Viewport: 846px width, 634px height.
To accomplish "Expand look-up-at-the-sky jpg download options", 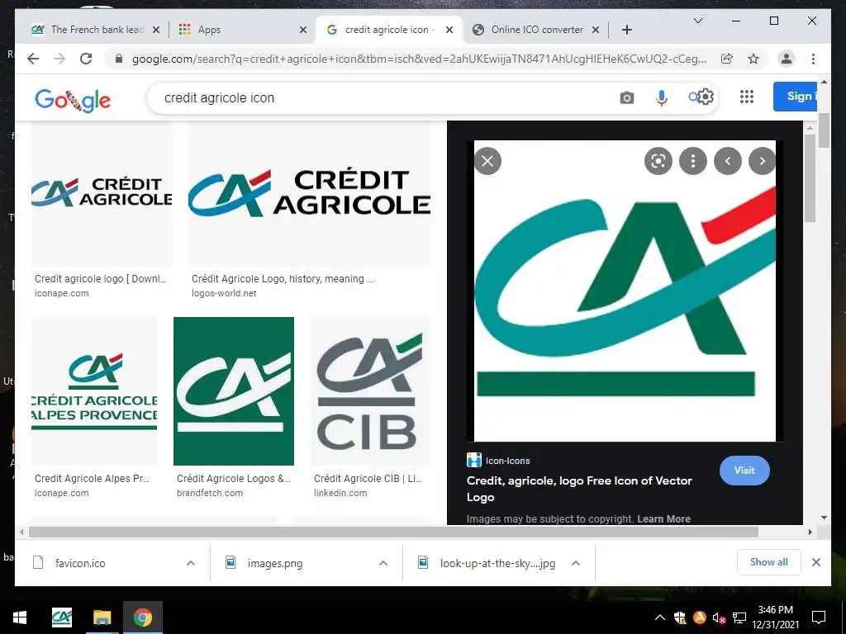I will [x=576, y=563].
